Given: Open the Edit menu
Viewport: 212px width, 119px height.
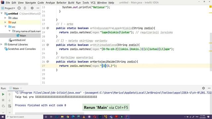Looking at the screenshot, I should (x=14, y=3).
